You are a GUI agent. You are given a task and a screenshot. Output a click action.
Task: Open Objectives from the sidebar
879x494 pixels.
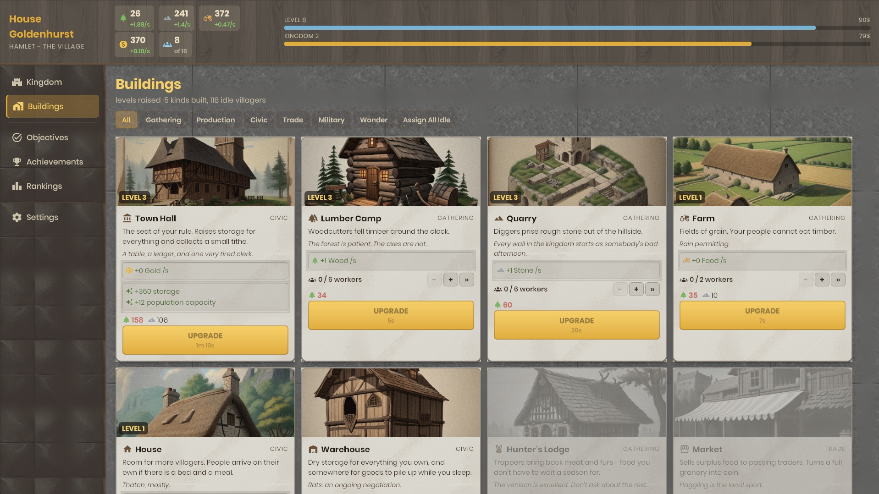pyautogui.click(x=52, y=137)
